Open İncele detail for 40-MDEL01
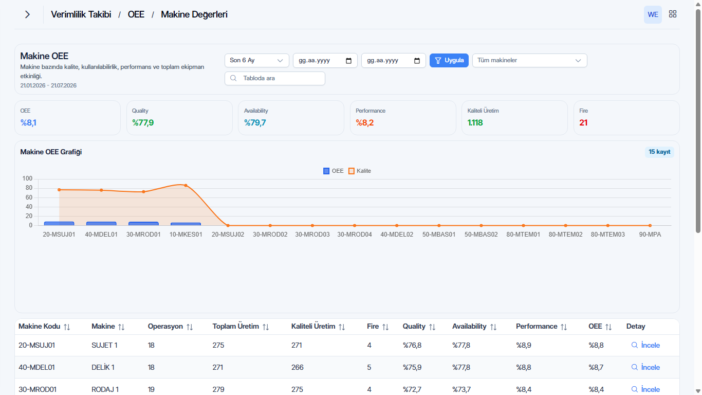Screen dimensions: 702x395 click(645, 367)
